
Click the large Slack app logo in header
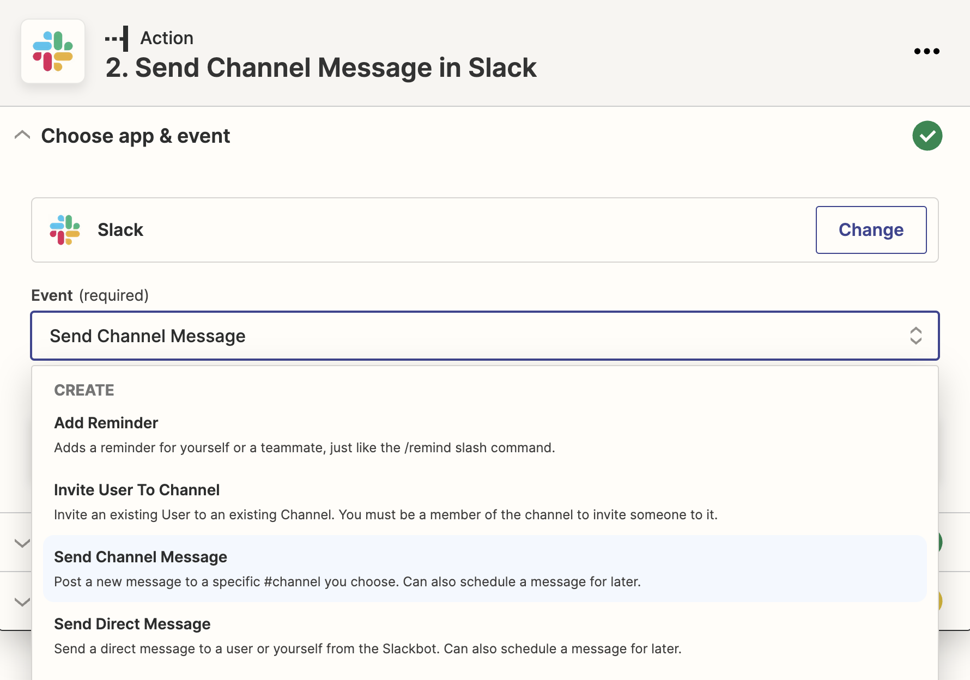point(53,51)
